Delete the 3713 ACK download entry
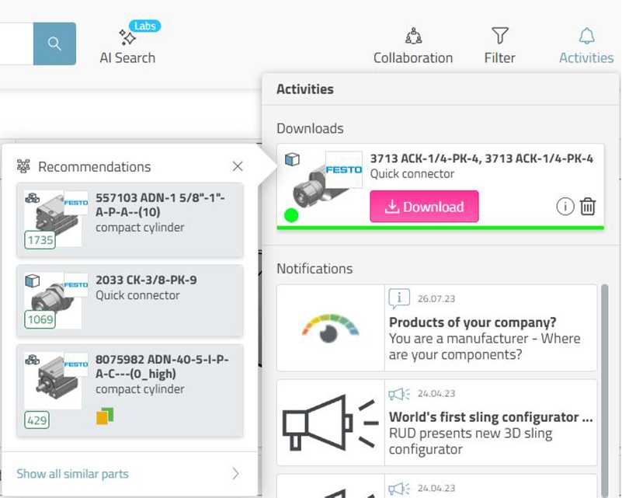 (x=588, y=207)
